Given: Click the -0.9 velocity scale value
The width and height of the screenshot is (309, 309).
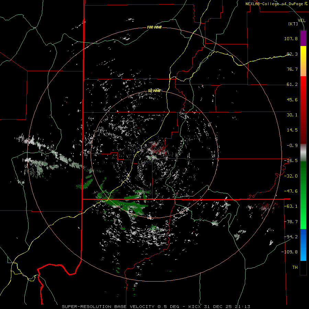Looking at the screenshot, I should click(x=292, y=146).
